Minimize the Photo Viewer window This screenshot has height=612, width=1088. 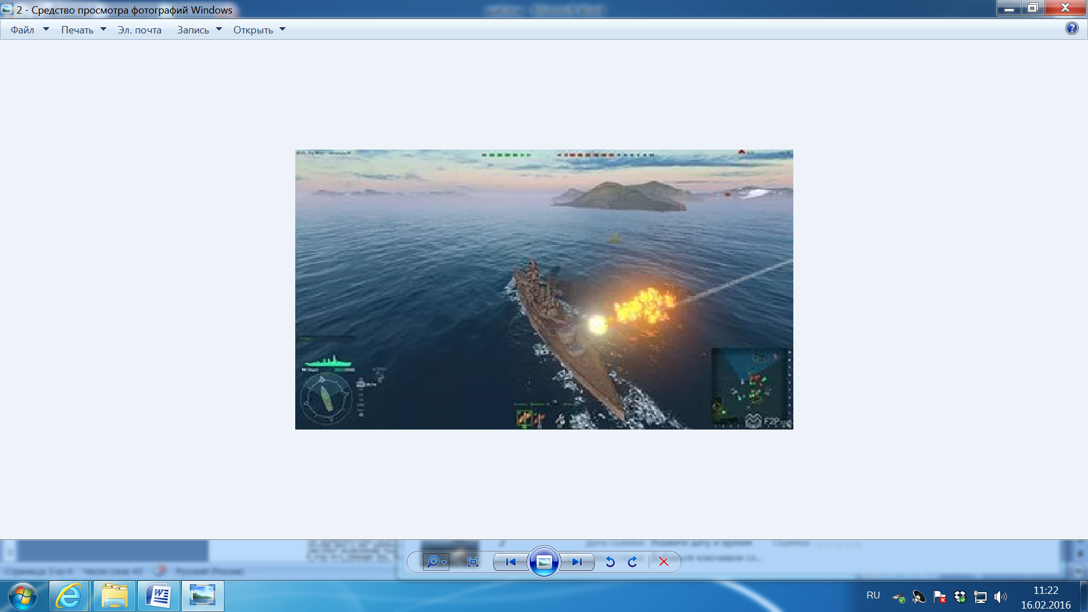coord(1009,8)
